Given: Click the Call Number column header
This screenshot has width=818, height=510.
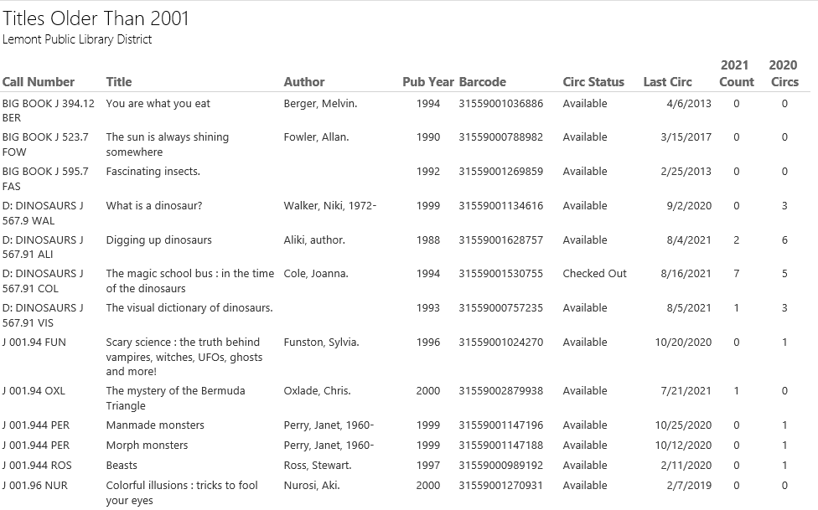Looking at the screenshot, I should click(39, 82).
